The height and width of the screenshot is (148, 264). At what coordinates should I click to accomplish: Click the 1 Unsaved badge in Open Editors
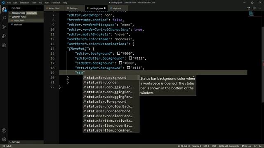point(32,13)
